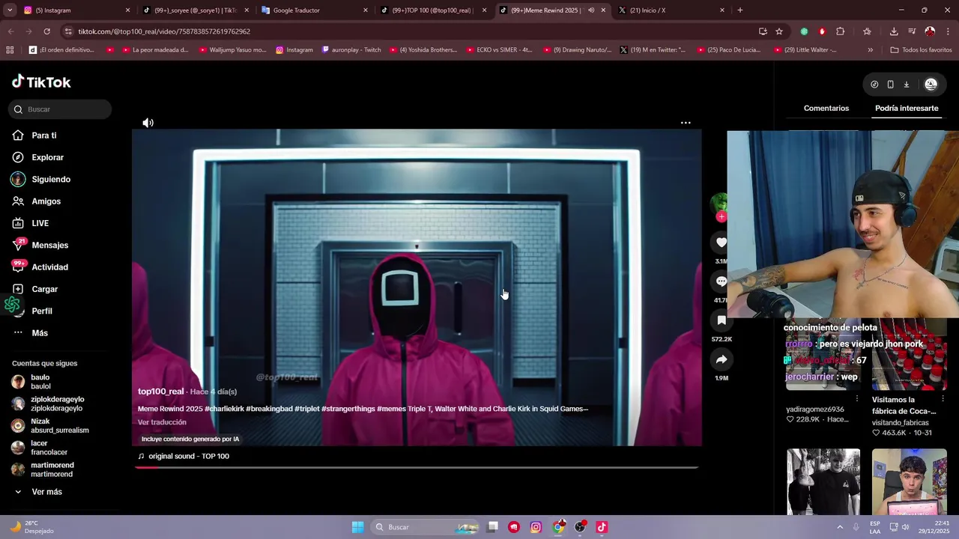The image size is (959, 539).
Task: Seek on the video progress bar
Action: 417,467
